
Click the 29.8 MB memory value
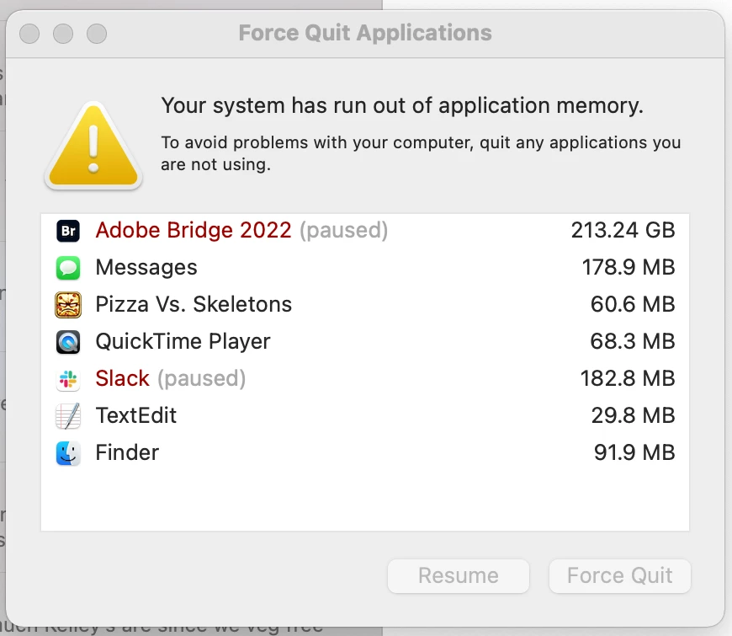coord(633,415)
